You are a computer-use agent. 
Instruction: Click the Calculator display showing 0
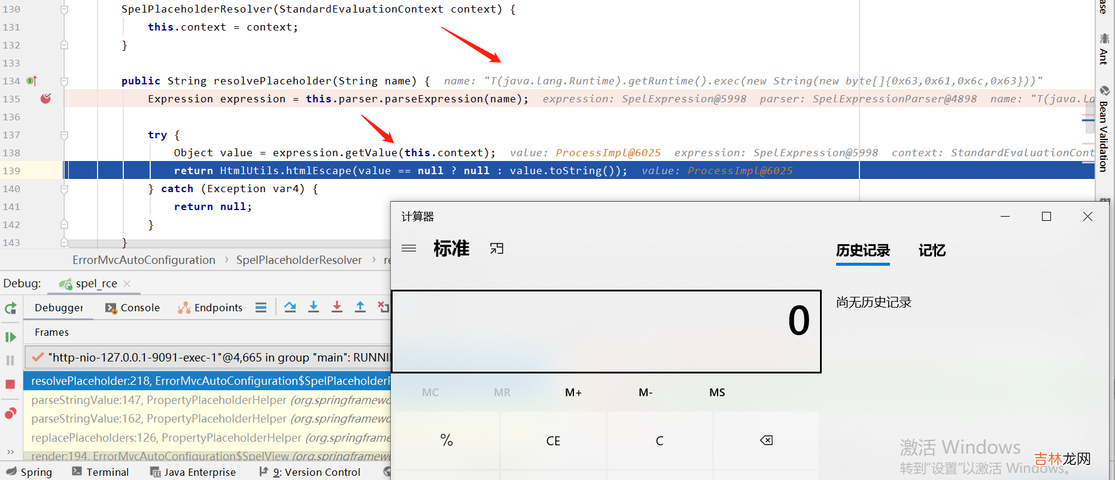606,332
